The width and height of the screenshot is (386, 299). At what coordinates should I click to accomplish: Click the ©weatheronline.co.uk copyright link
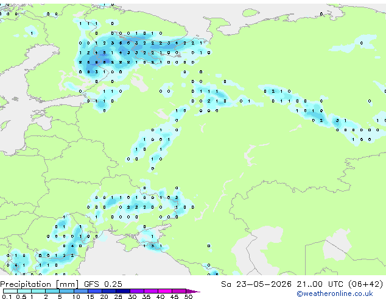pos(335,294)
